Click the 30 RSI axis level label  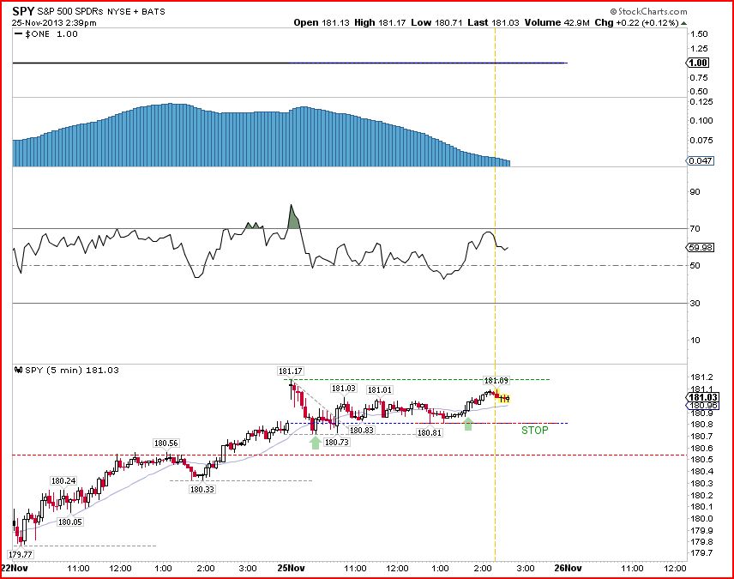(x=695, y=303)
